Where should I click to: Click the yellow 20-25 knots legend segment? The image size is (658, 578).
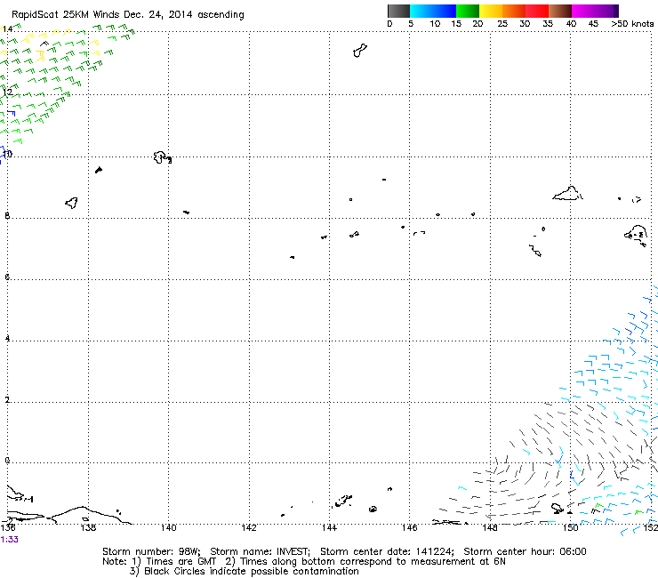point(491,11)
